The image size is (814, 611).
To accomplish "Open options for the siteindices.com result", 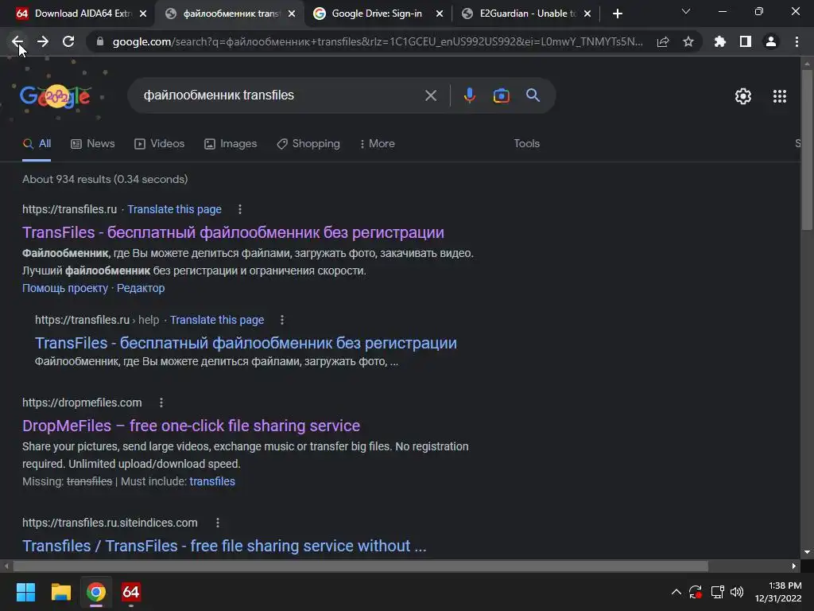I will coord(217,523).
